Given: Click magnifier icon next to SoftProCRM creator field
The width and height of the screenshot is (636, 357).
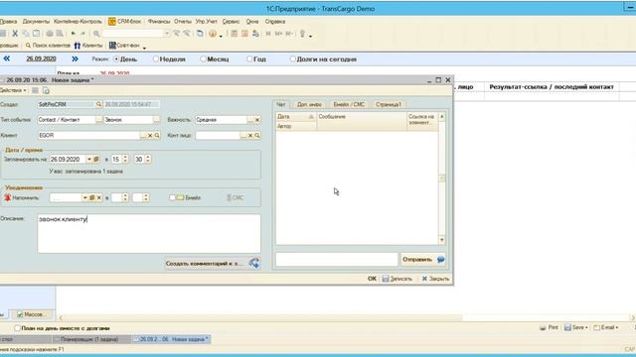Looking at the screenshot, I should (x=98, y=104).
